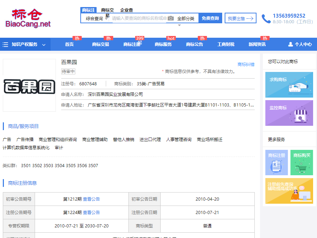This screenshot has width=317, height=238.
Task: Click the 商标注册信息 section heading
Action: pos(22,183)
